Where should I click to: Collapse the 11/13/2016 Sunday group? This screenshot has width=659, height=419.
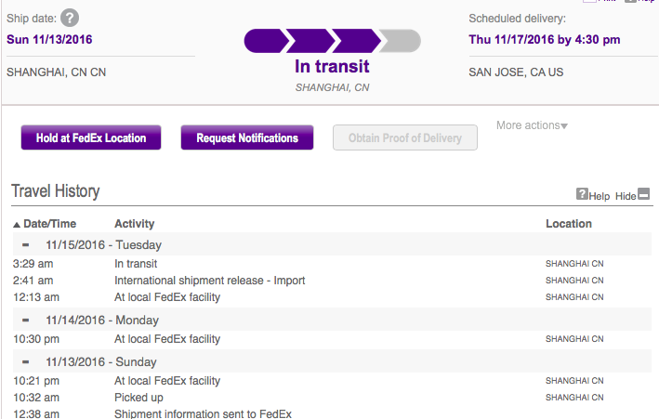coord(26,361)
